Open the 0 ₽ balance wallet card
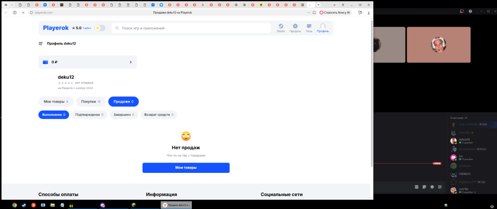Viewport: 497px width, 209px height. pos(87,62)
